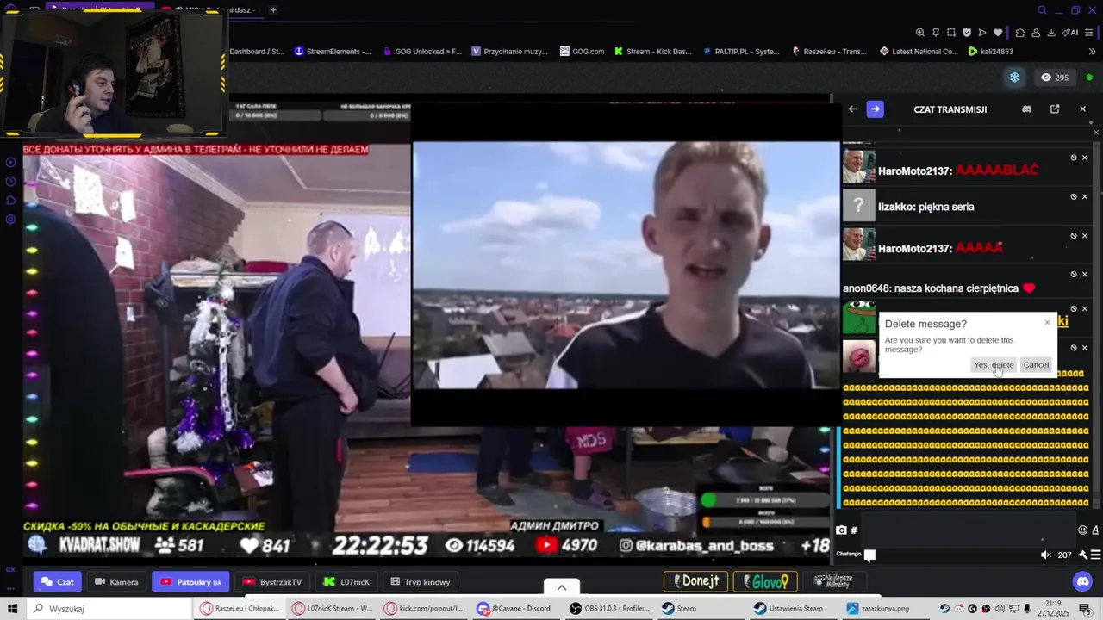Image resolution: width=1103 pixels, height=620 pixels.
Task: Open PALTIP.PL bookmark
Action: (740, 52)
